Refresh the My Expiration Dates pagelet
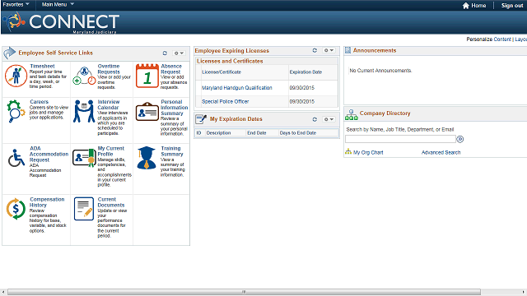The width and height of the screenshot is (527, 296). point(315,119)
